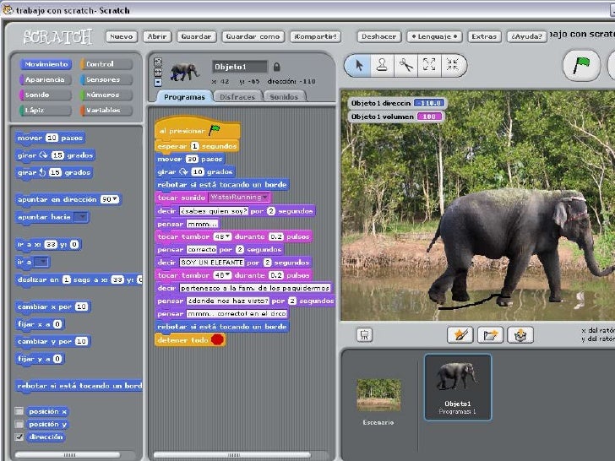The width and height of the screenshot is (615, 461).
Task: Click the Guardar button
Action: tap(197, 36)
